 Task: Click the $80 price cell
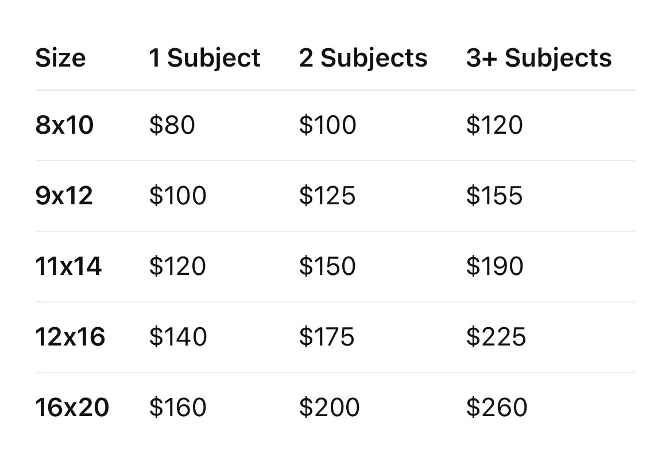(172, 125)
